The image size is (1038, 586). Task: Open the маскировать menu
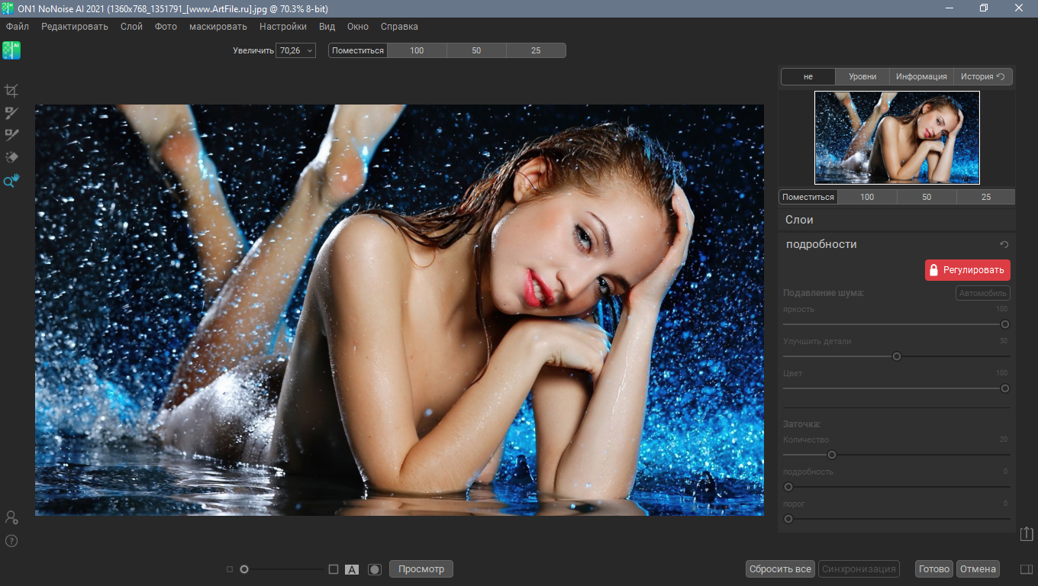coord(218,27)
